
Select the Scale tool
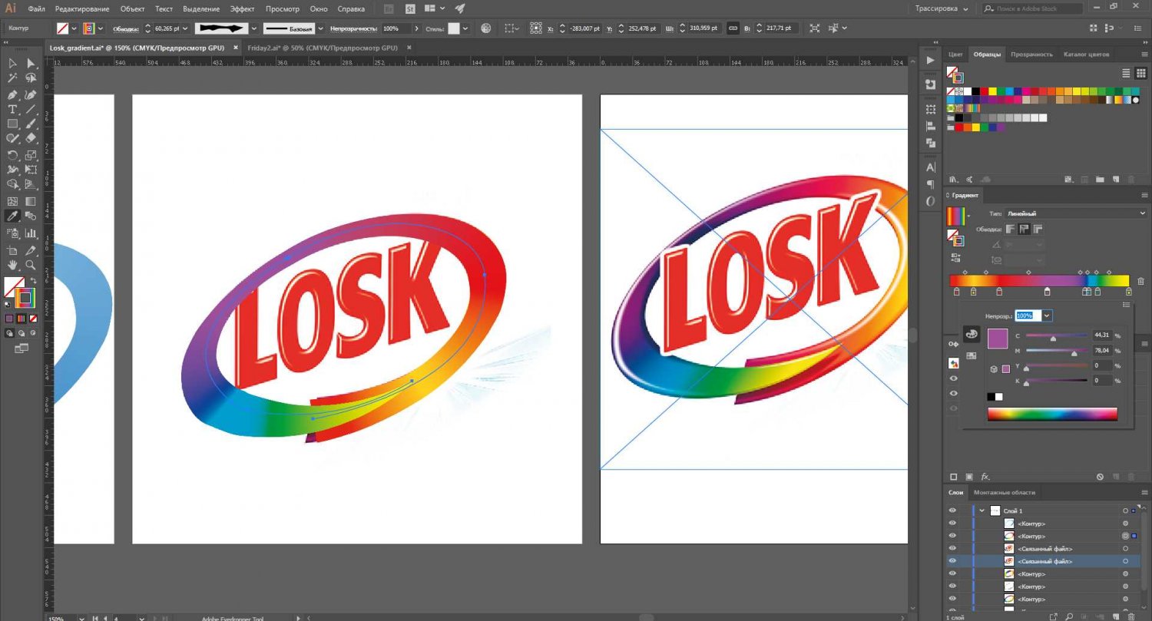click(x=31, y=156)
